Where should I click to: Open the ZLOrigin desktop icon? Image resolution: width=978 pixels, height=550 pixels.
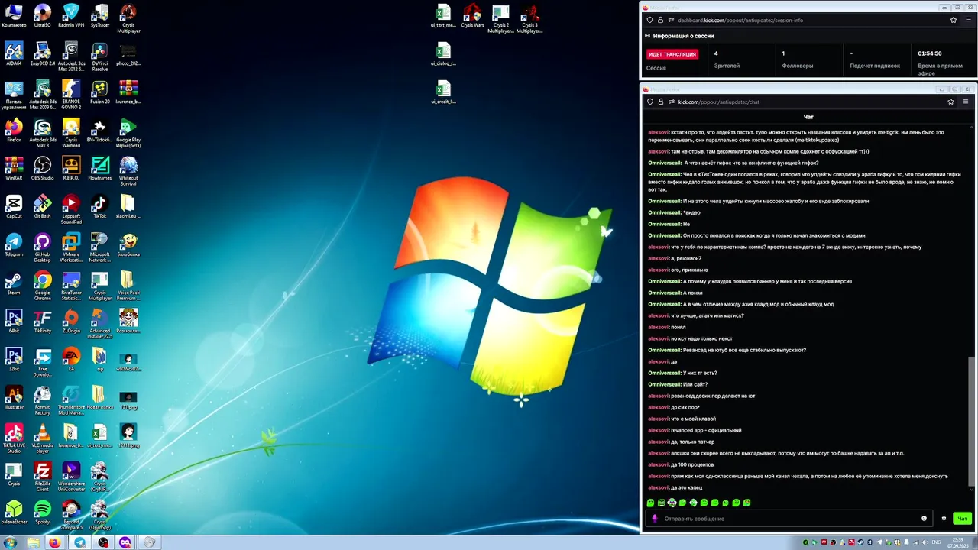[x=71, y=322]
